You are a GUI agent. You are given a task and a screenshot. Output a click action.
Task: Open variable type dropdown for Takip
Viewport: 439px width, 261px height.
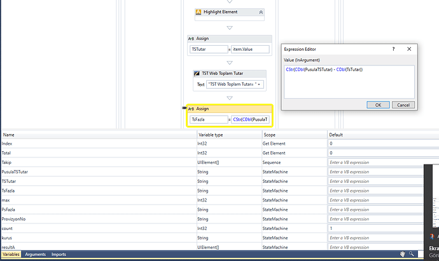tap(229, 163)
